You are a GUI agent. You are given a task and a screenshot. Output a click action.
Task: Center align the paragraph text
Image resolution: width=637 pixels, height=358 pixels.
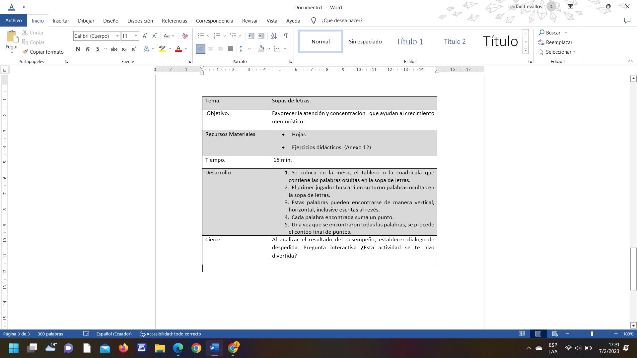pyautogui.click(x=210, y=49)
